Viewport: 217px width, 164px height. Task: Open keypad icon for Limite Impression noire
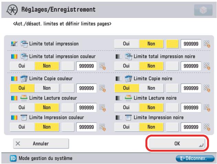[207, 127]
